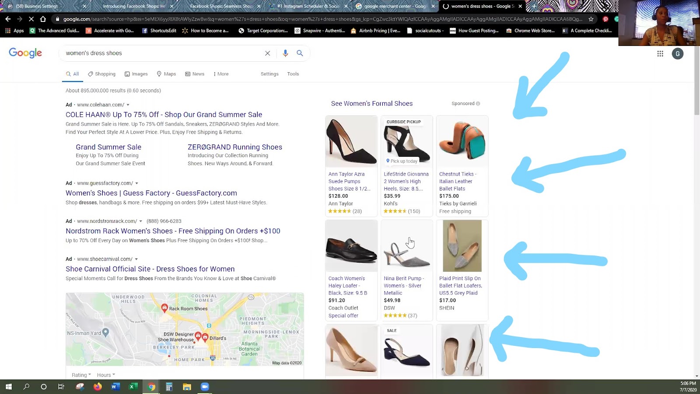The image size is (700, 394).
Task: Open the Images results tab
Action: tap(136, 74)
